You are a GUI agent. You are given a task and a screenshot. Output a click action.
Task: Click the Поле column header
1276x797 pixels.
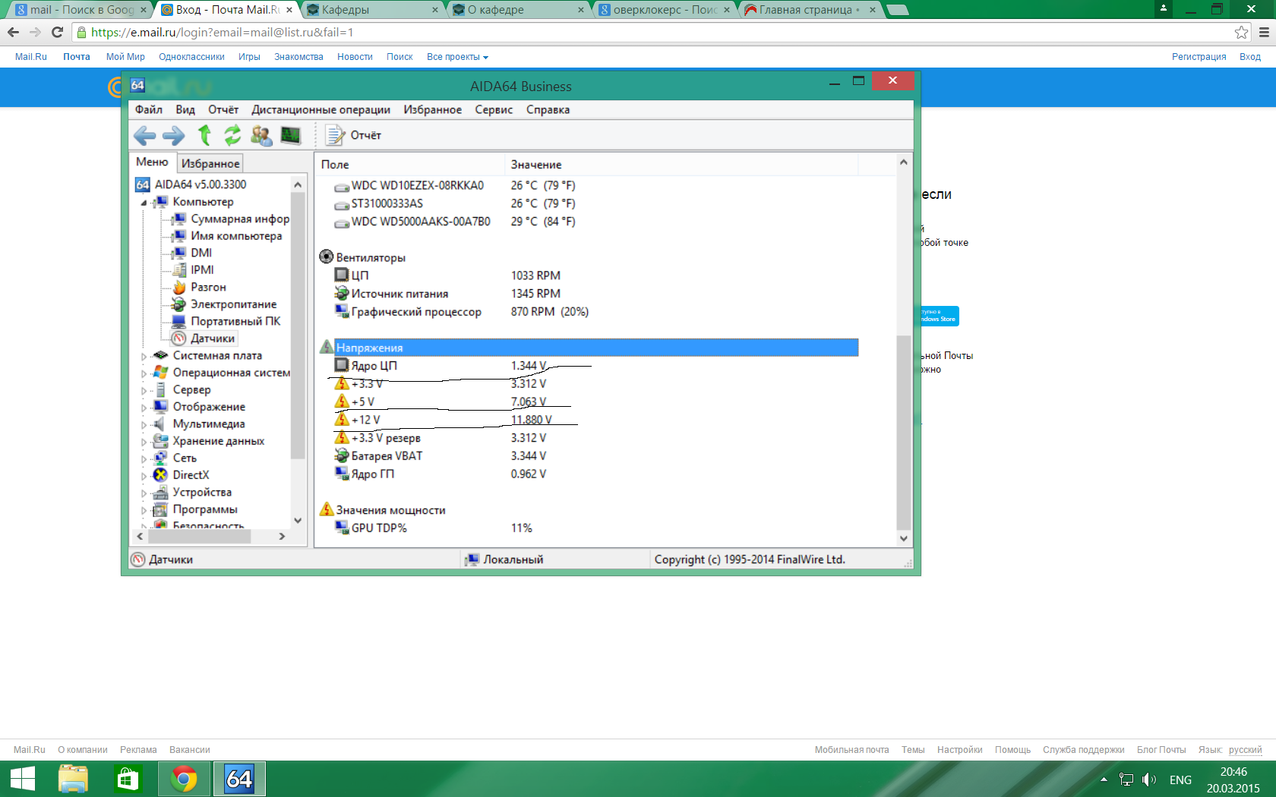coord(410,165)
